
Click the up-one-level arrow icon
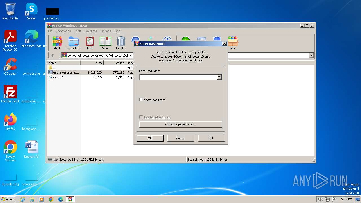click(52, 55)
